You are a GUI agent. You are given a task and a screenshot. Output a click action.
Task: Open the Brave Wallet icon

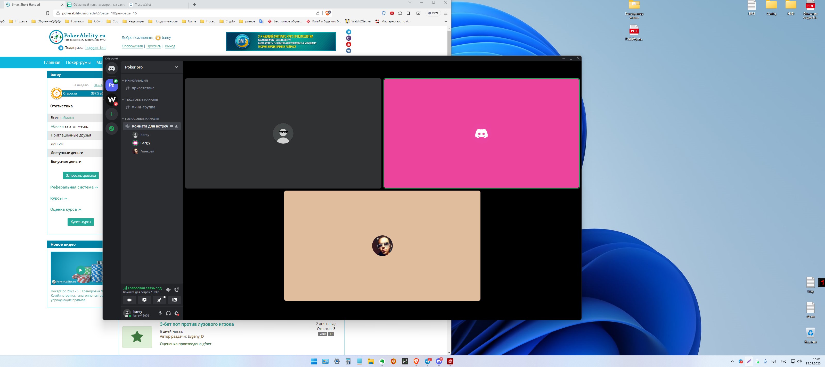coord(418,13)
